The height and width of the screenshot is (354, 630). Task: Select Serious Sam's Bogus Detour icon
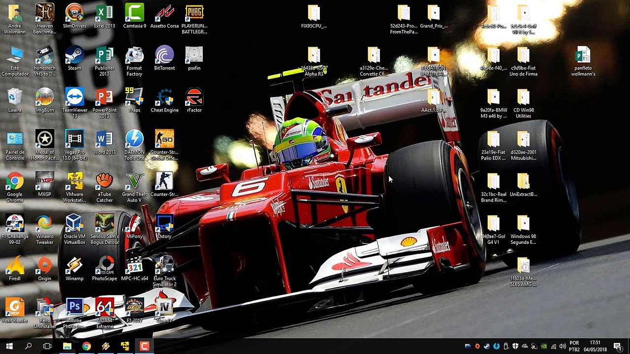point(104,229)
